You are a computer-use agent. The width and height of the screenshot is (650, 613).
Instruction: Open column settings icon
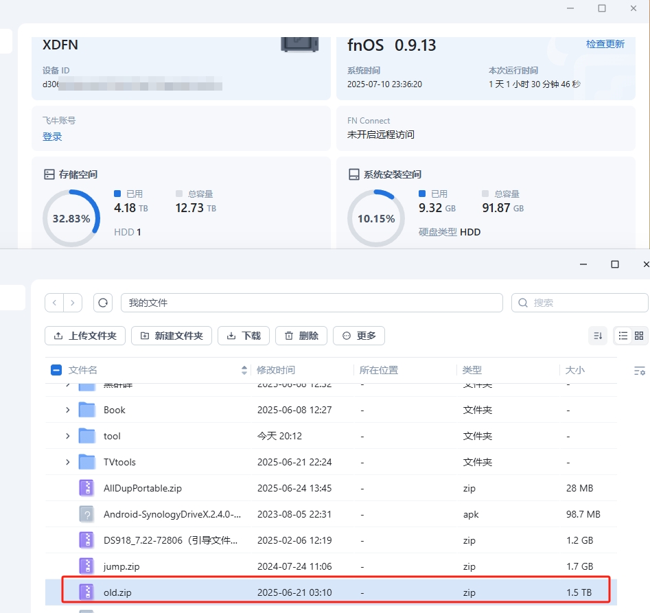point(639,371)
